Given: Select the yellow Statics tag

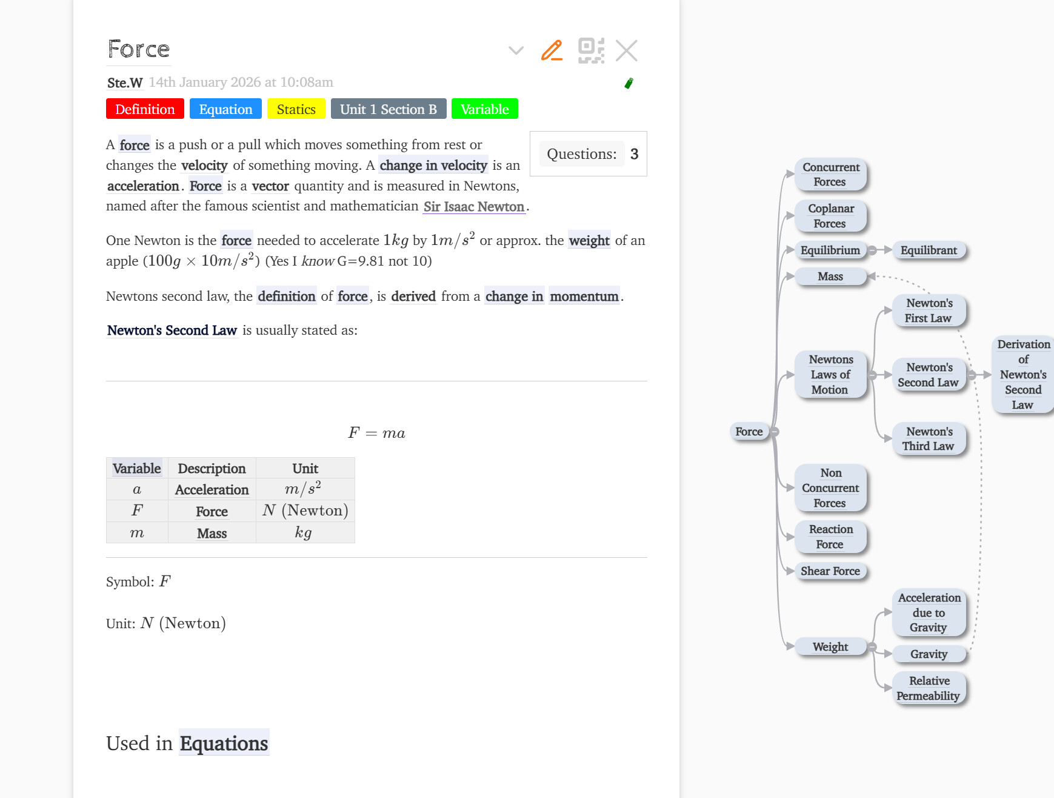Looking at the screenshot, I should click(296, 109).
